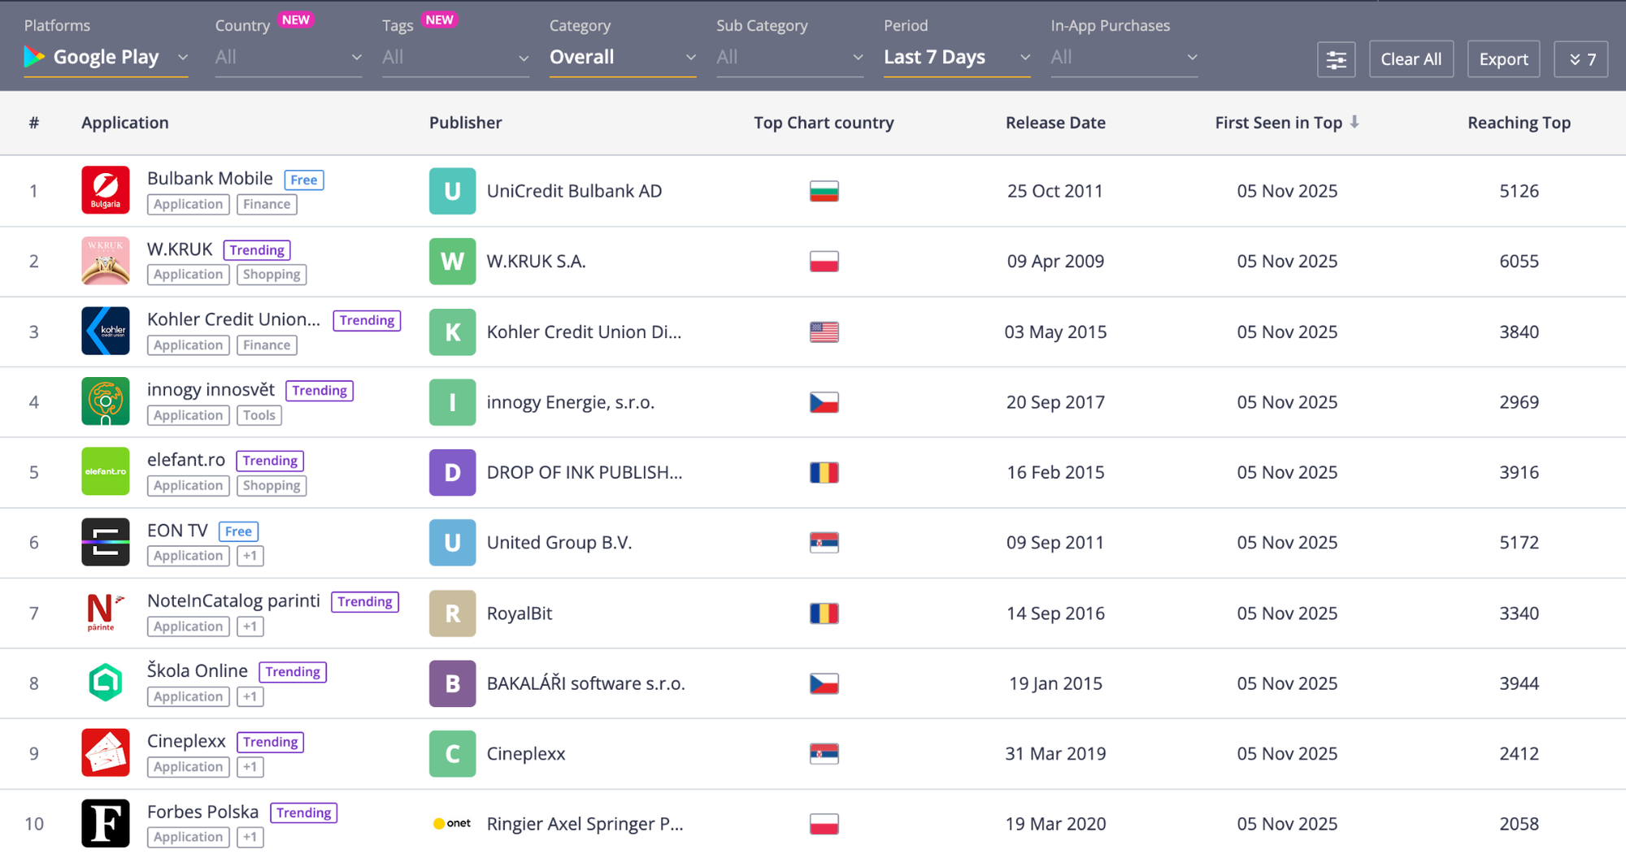Click the W.KRUK ring app icon
The width and height of the screenshot is (1626, 854).
(105, 261)
